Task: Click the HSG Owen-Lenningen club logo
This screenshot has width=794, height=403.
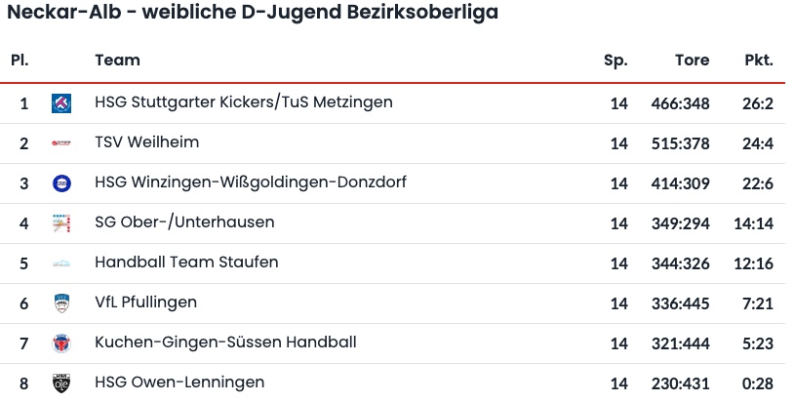Action: coord(61,383)
